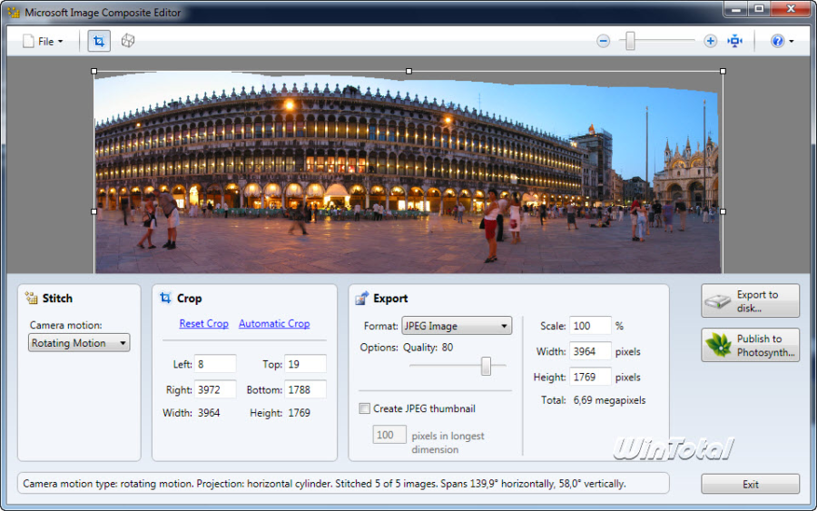817x511 pixels.
Task: Move the zoom slider handle
Action: [630, 41]
